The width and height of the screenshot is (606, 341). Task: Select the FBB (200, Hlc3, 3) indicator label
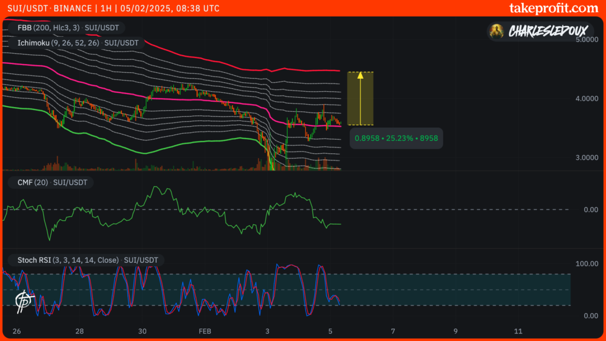47,27
